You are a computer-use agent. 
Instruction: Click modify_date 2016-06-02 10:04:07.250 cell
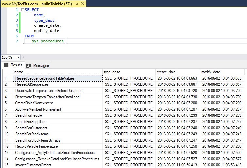click(x=222, y=146)
